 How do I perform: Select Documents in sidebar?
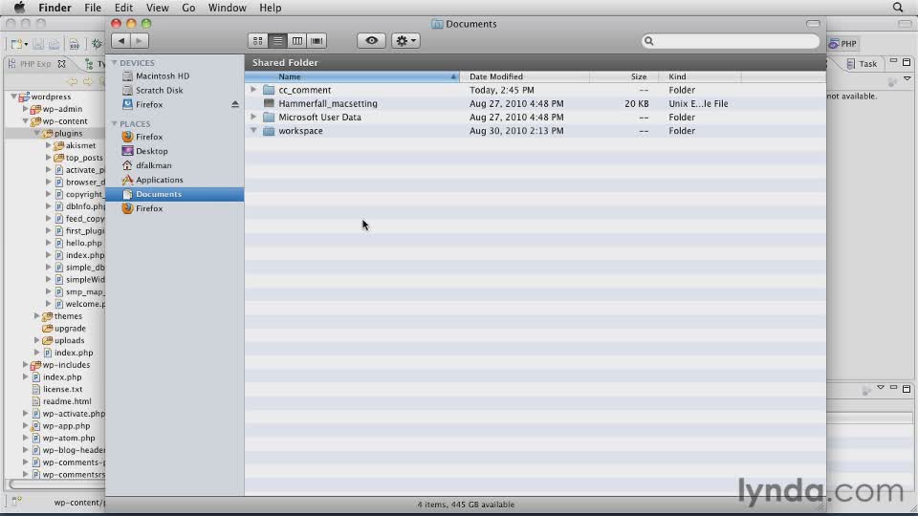(174, 194)
